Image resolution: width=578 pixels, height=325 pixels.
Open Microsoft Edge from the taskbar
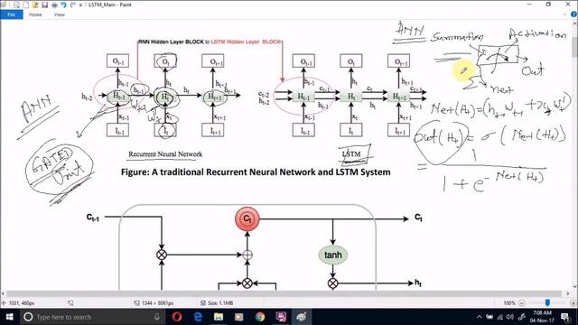(198, 317)
